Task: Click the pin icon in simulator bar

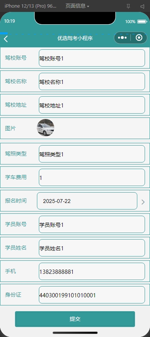Action: [128, 6]
